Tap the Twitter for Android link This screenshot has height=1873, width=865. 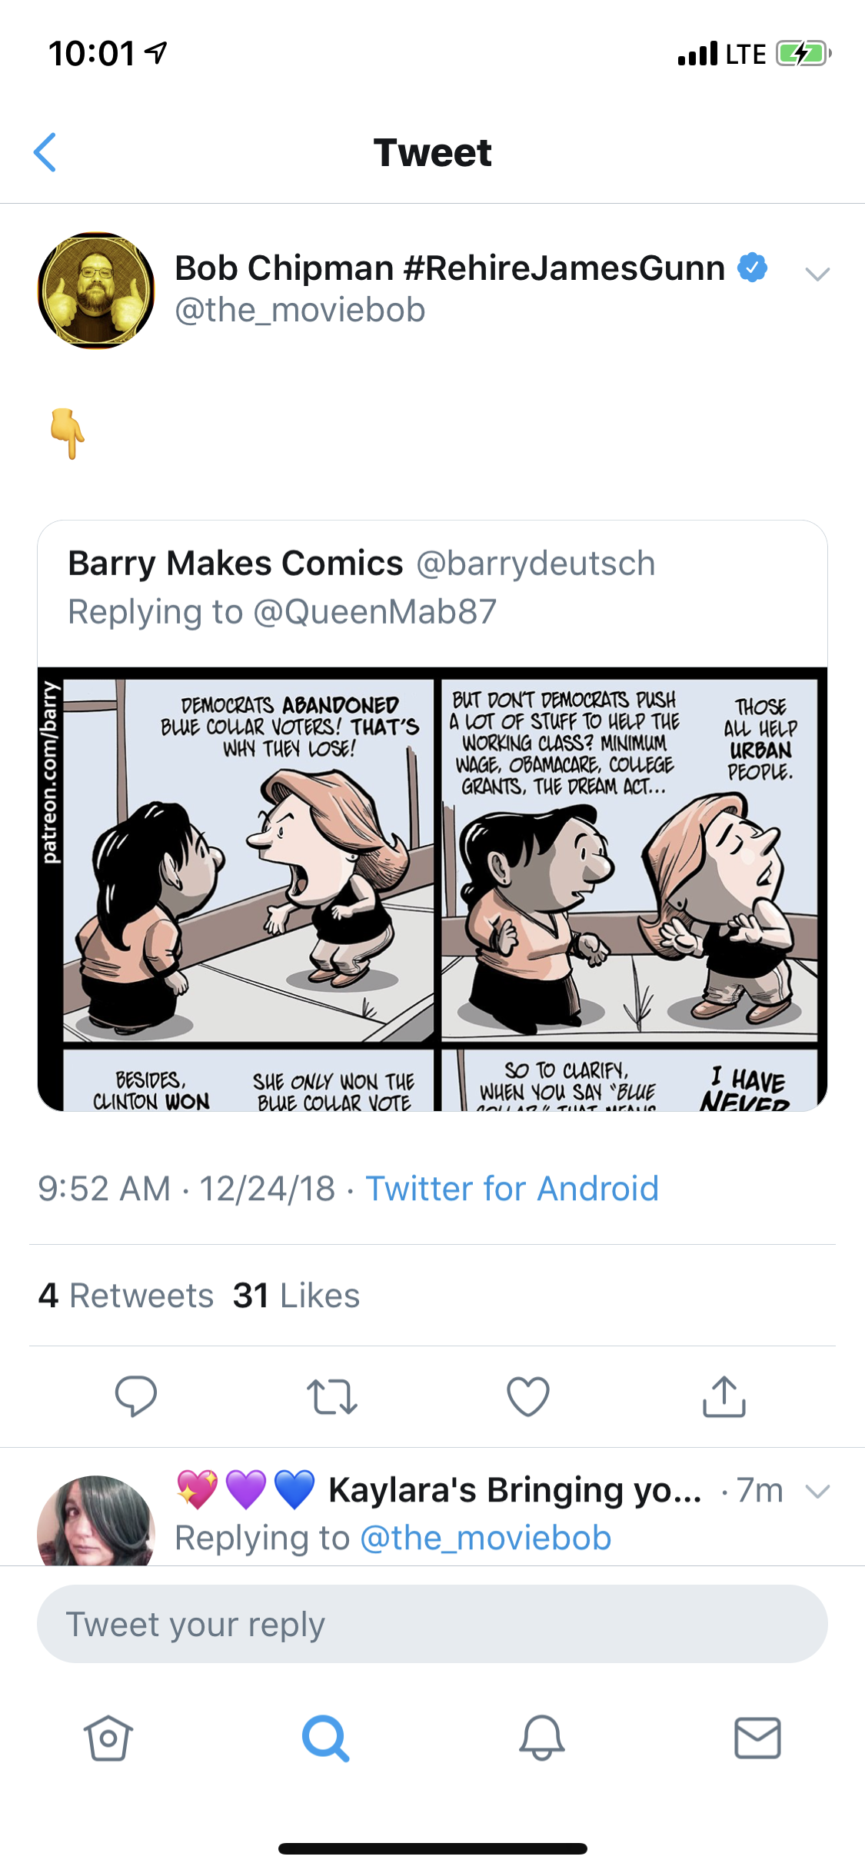512,1189
